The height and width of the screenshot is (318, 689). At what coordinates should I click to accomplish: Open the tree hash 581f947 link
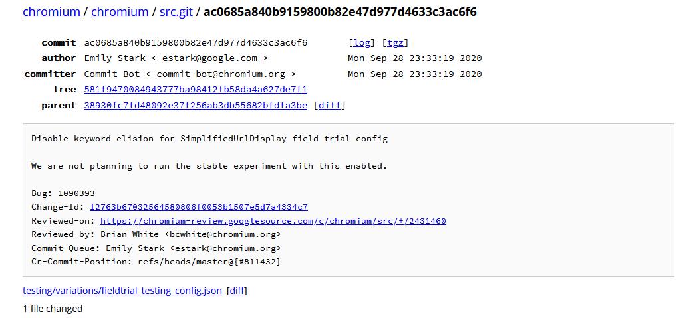[x=196, y=90]
